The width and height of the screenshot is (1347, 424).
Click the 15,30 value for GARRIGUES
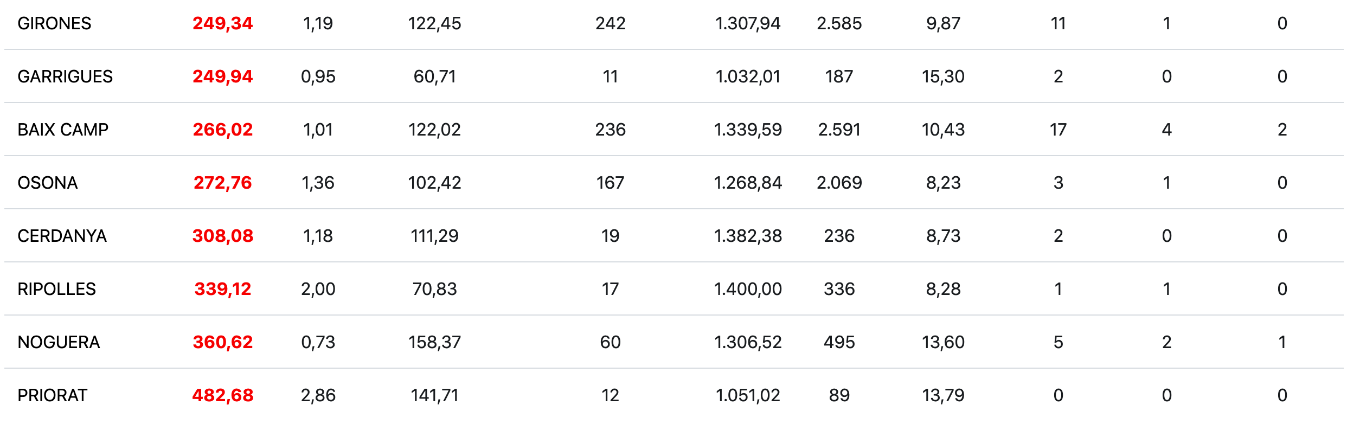coord(943,76)
